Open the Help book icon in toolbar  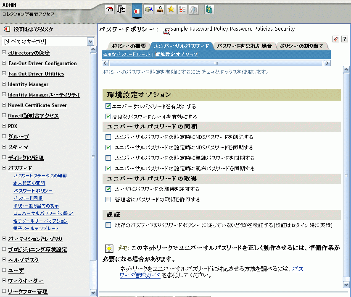coord(209,9)
